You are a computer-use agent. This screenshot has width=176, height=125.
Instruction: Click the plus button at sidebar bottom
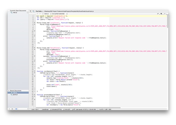9,109
